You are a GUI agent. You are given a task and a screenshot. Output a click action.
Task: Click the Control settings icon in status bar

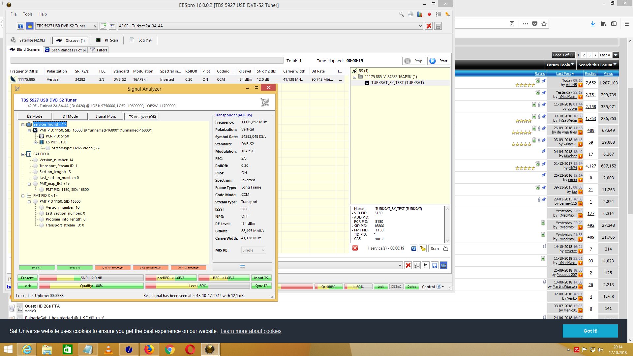439,287
